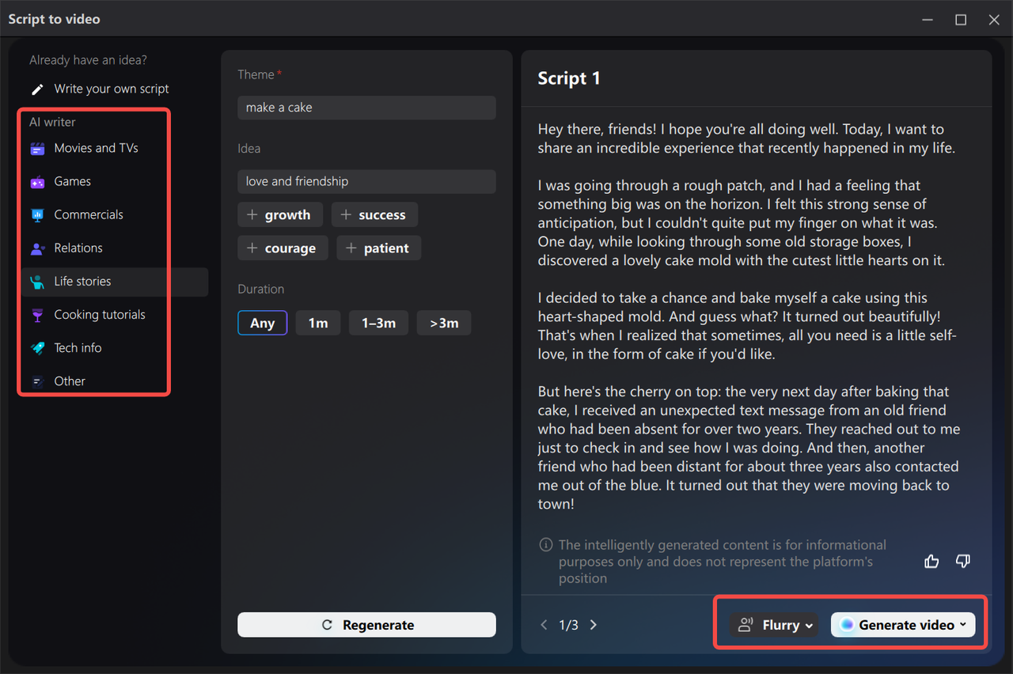
Task: Select the Movies and TVs AI writer category
Action: (x=95, y=148)
